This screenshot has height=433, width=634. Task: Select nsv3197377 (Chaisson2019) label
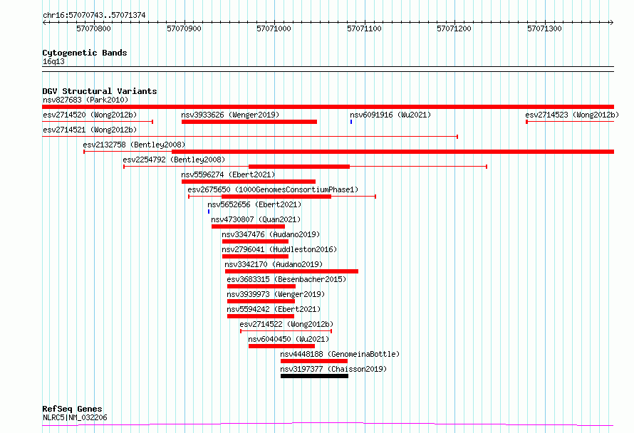(333, 369)
